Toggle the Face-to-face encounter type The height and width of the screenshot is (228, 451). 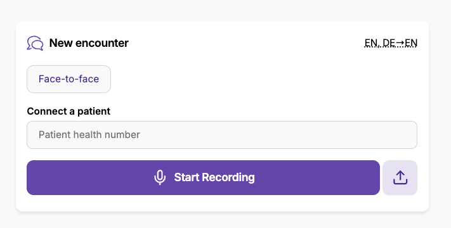point(69,79)
